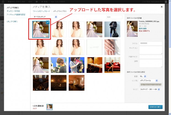The width and height of the screenshot is (171, 115).
Task: Click the media search field
Action: [x=114, y=17]
